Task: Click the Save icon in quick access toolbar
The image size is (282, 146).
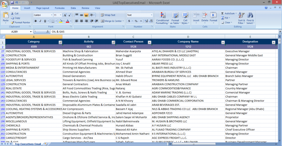Action: 12,2
